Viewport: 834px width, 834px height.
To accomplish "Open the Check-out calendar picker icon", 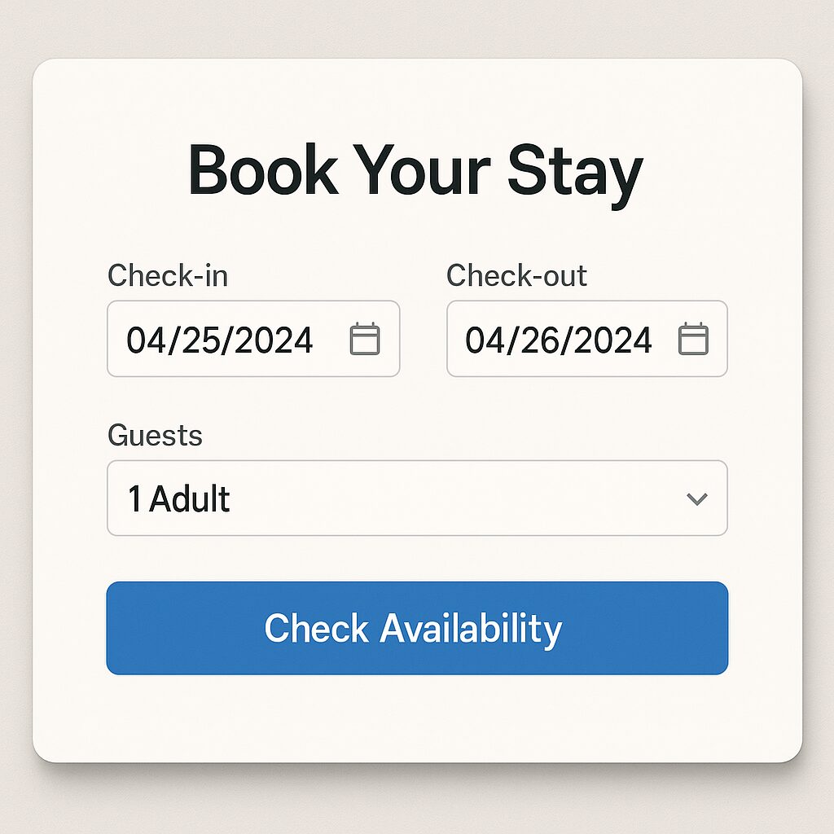I will 694,339.
